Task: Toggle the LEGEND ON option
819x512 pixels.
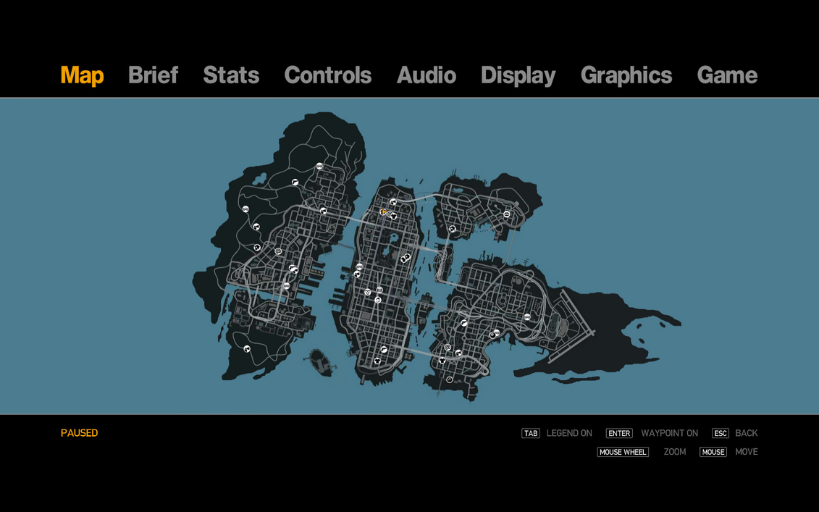Action: coord(568,433)
